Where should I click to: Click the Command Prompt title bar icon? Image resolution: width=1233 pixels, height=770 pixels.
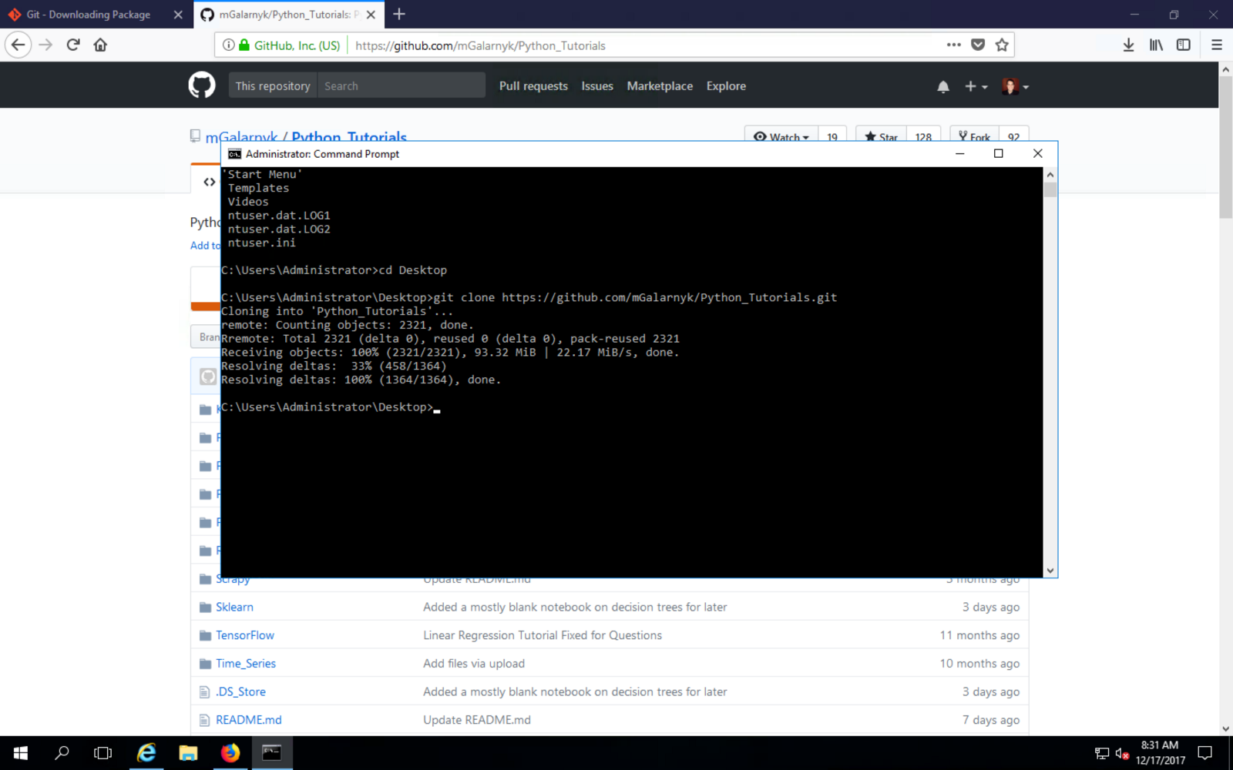tap(234, 154)
